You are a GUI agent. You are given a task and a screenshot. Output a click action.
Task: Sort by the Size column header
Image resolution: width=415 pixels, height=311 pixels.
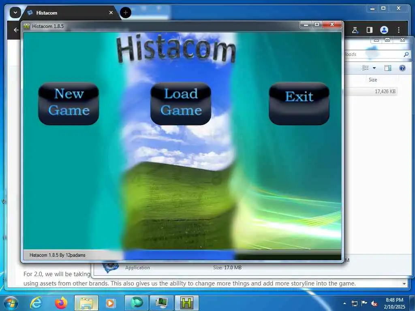[x=373, y=80]
